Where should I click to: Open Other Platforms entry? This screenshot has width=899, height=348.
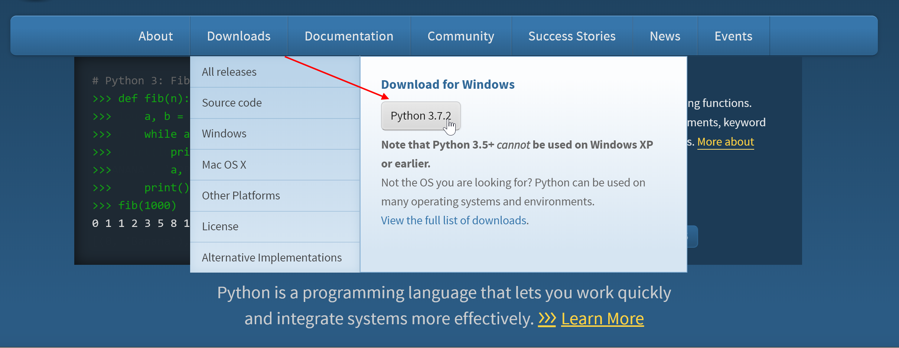point(275,196)
